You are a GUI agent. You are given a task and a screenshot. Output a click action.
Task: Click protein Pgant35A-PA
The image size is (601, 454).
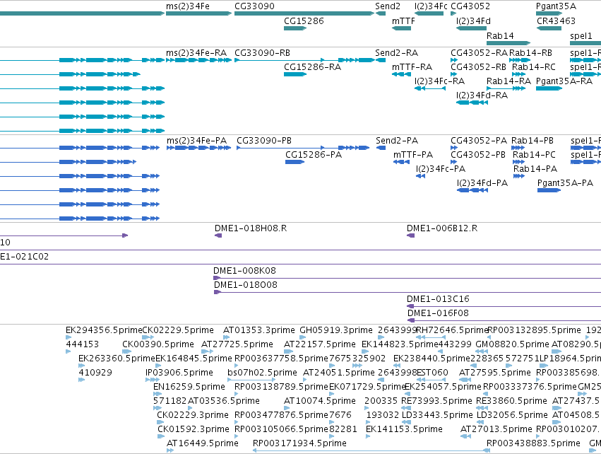(x=565, y=183)
